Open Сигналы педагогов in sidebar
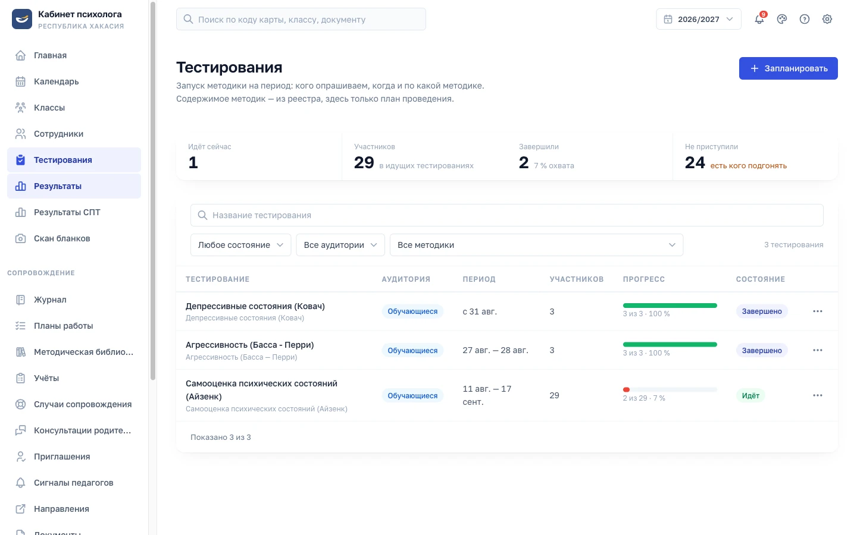 pyautogui.click(x=74, y=483)
